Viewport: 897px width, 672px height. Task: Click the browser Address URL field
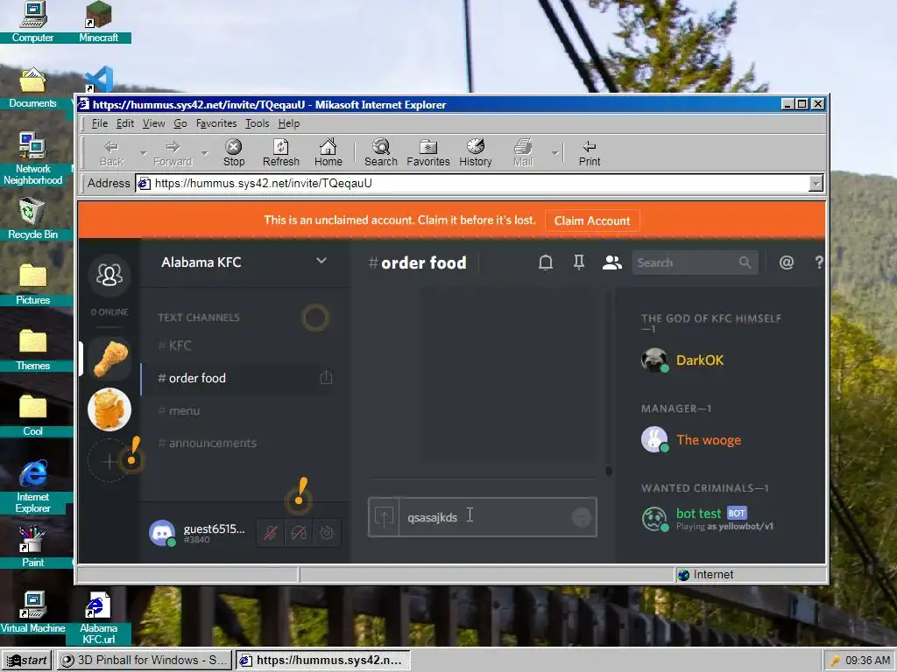click(472, 184)
